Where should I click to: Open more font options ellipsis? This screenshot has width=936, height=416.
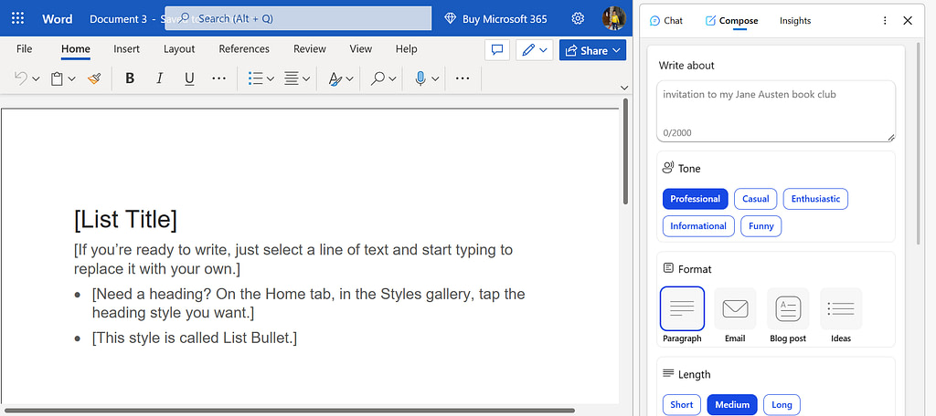[x=219, y=78]
